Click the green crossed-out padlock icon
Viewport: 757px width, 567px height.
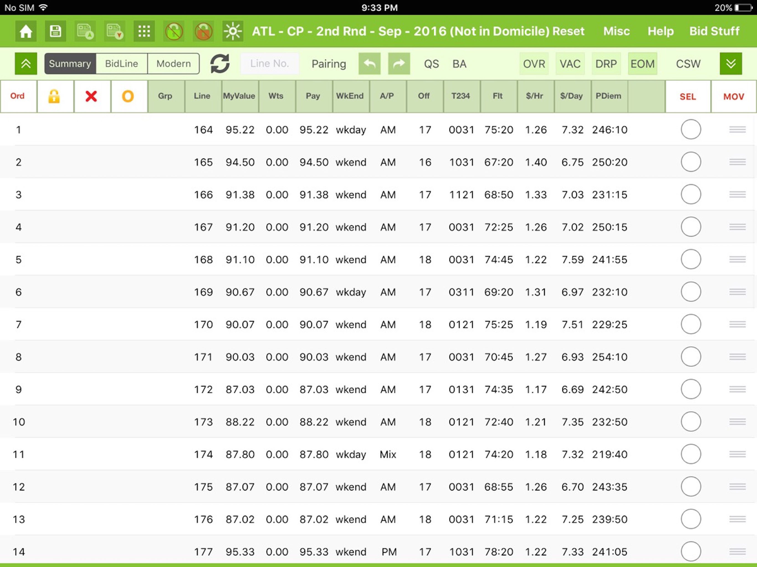pos(174,32)
